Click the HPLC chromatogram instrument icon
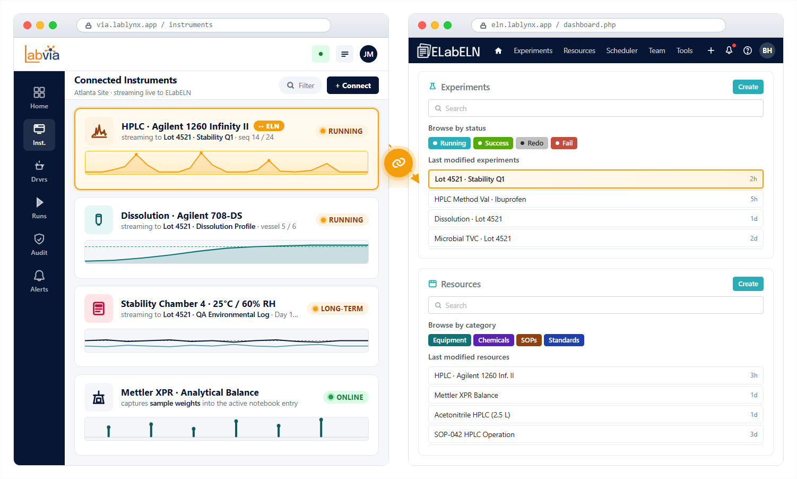The image size is (797, 479). pos(99,131)
